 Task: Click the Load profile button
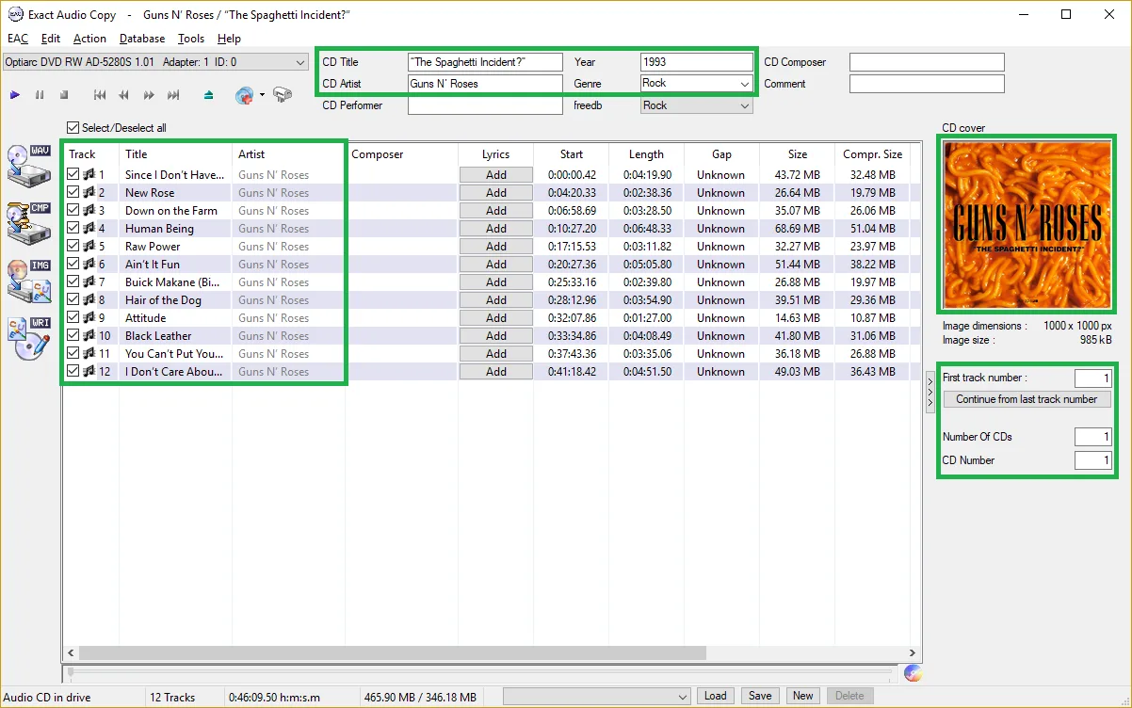tap(716, 696)
